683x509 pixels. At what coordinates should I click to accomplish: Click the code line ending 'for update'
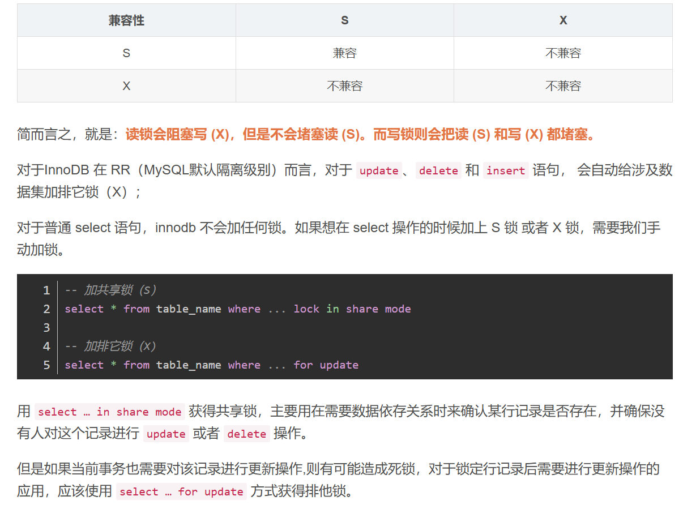click(211, 365)
